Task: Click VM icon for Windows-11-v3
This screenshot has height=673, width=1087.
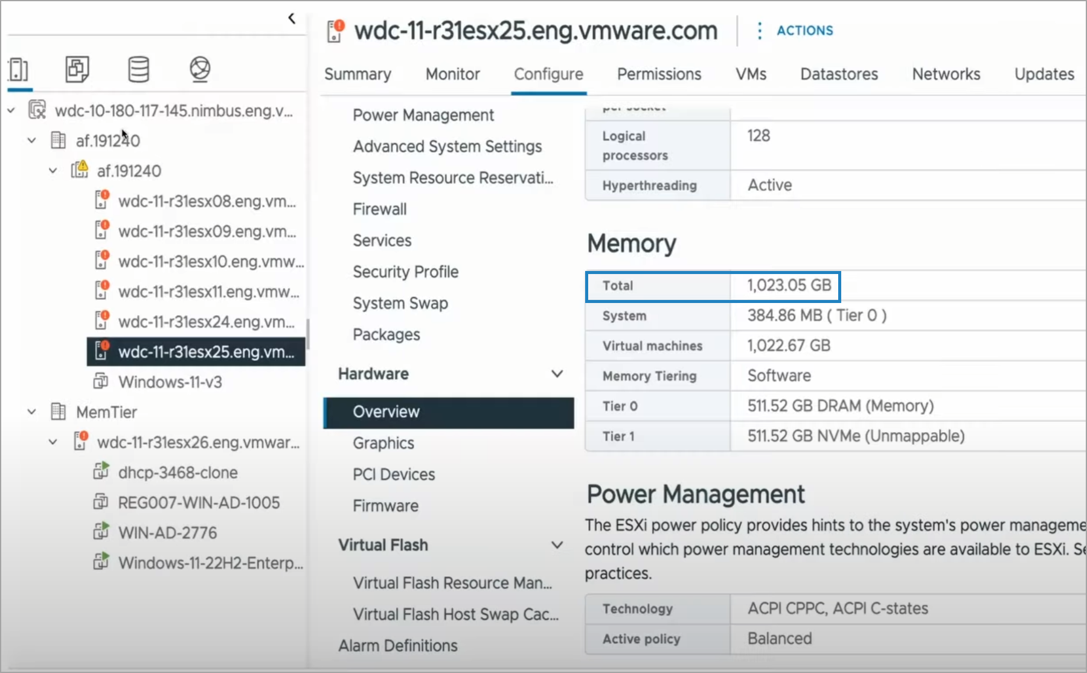Action: click(x=101, y=381)
